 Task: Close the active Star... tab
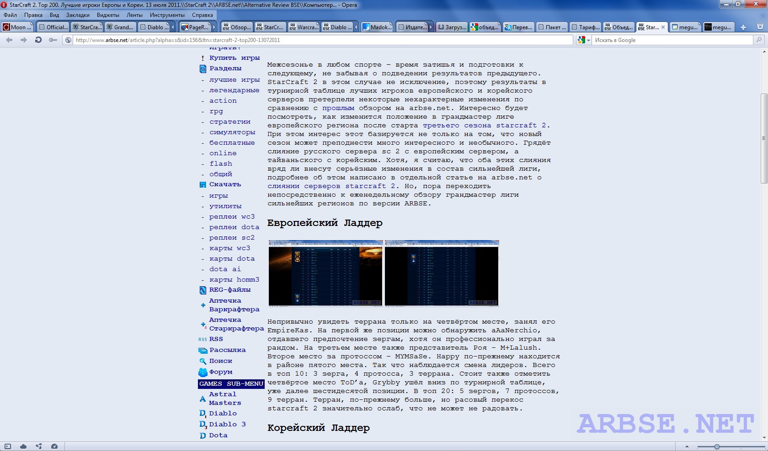tap(663, 27)
